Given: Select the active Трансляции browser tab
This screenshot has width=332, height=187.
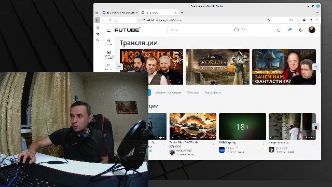Looking at the screenshot, I should click(x=159, y=12).
